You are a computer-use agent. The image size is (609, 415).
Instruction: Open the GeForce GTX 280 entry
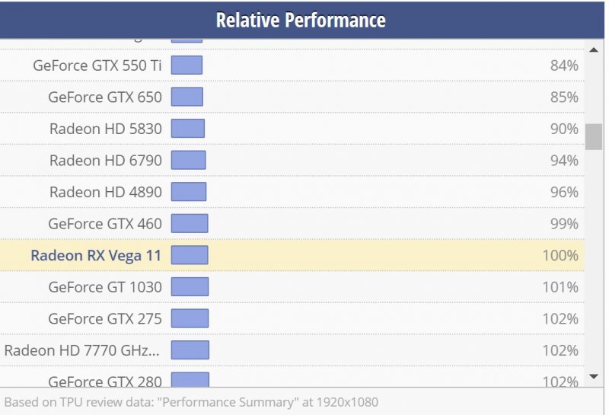pyautogui.click(x=105, y=381)
